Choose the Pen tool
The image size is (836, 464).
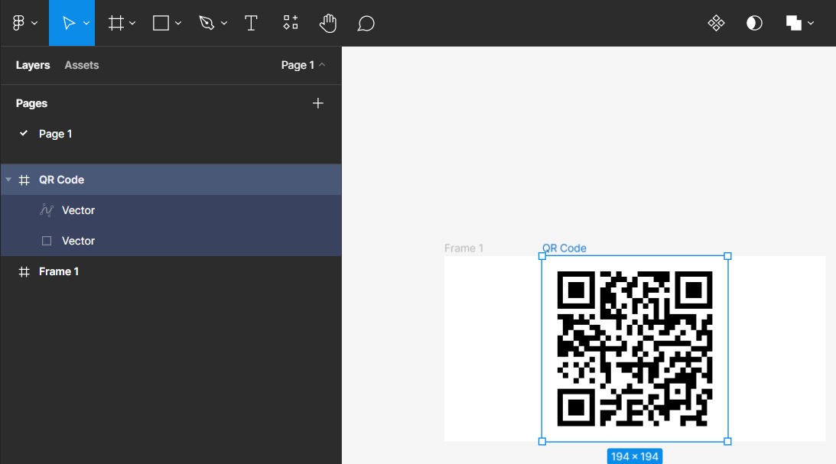(x=207, y=23)
